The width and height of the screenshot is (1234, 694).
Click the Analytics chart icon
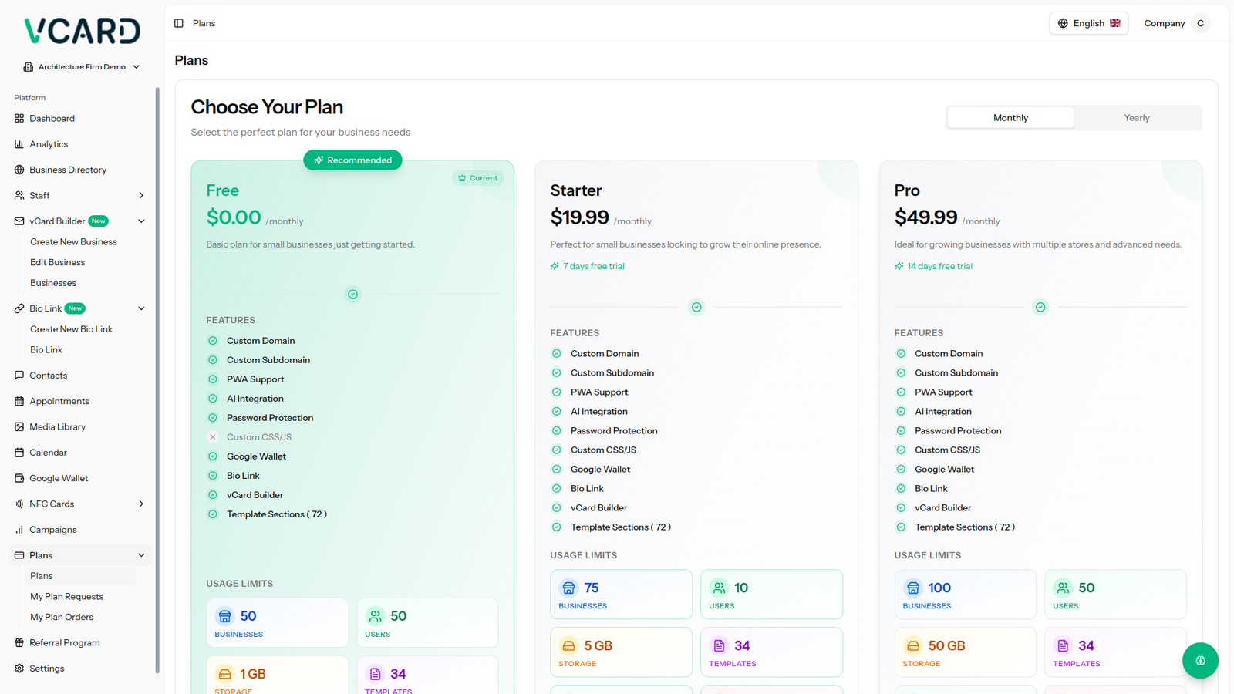(x=19, y=144)
